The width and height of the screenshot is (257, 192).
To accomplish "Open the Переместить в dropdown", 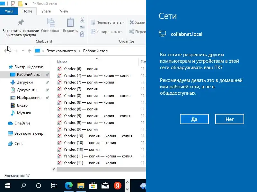I will pos(108,22).
